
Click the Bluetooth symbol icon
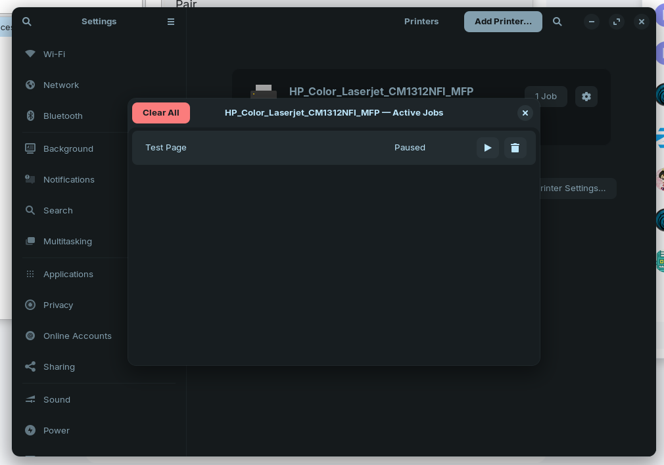(x=30, y=116)
